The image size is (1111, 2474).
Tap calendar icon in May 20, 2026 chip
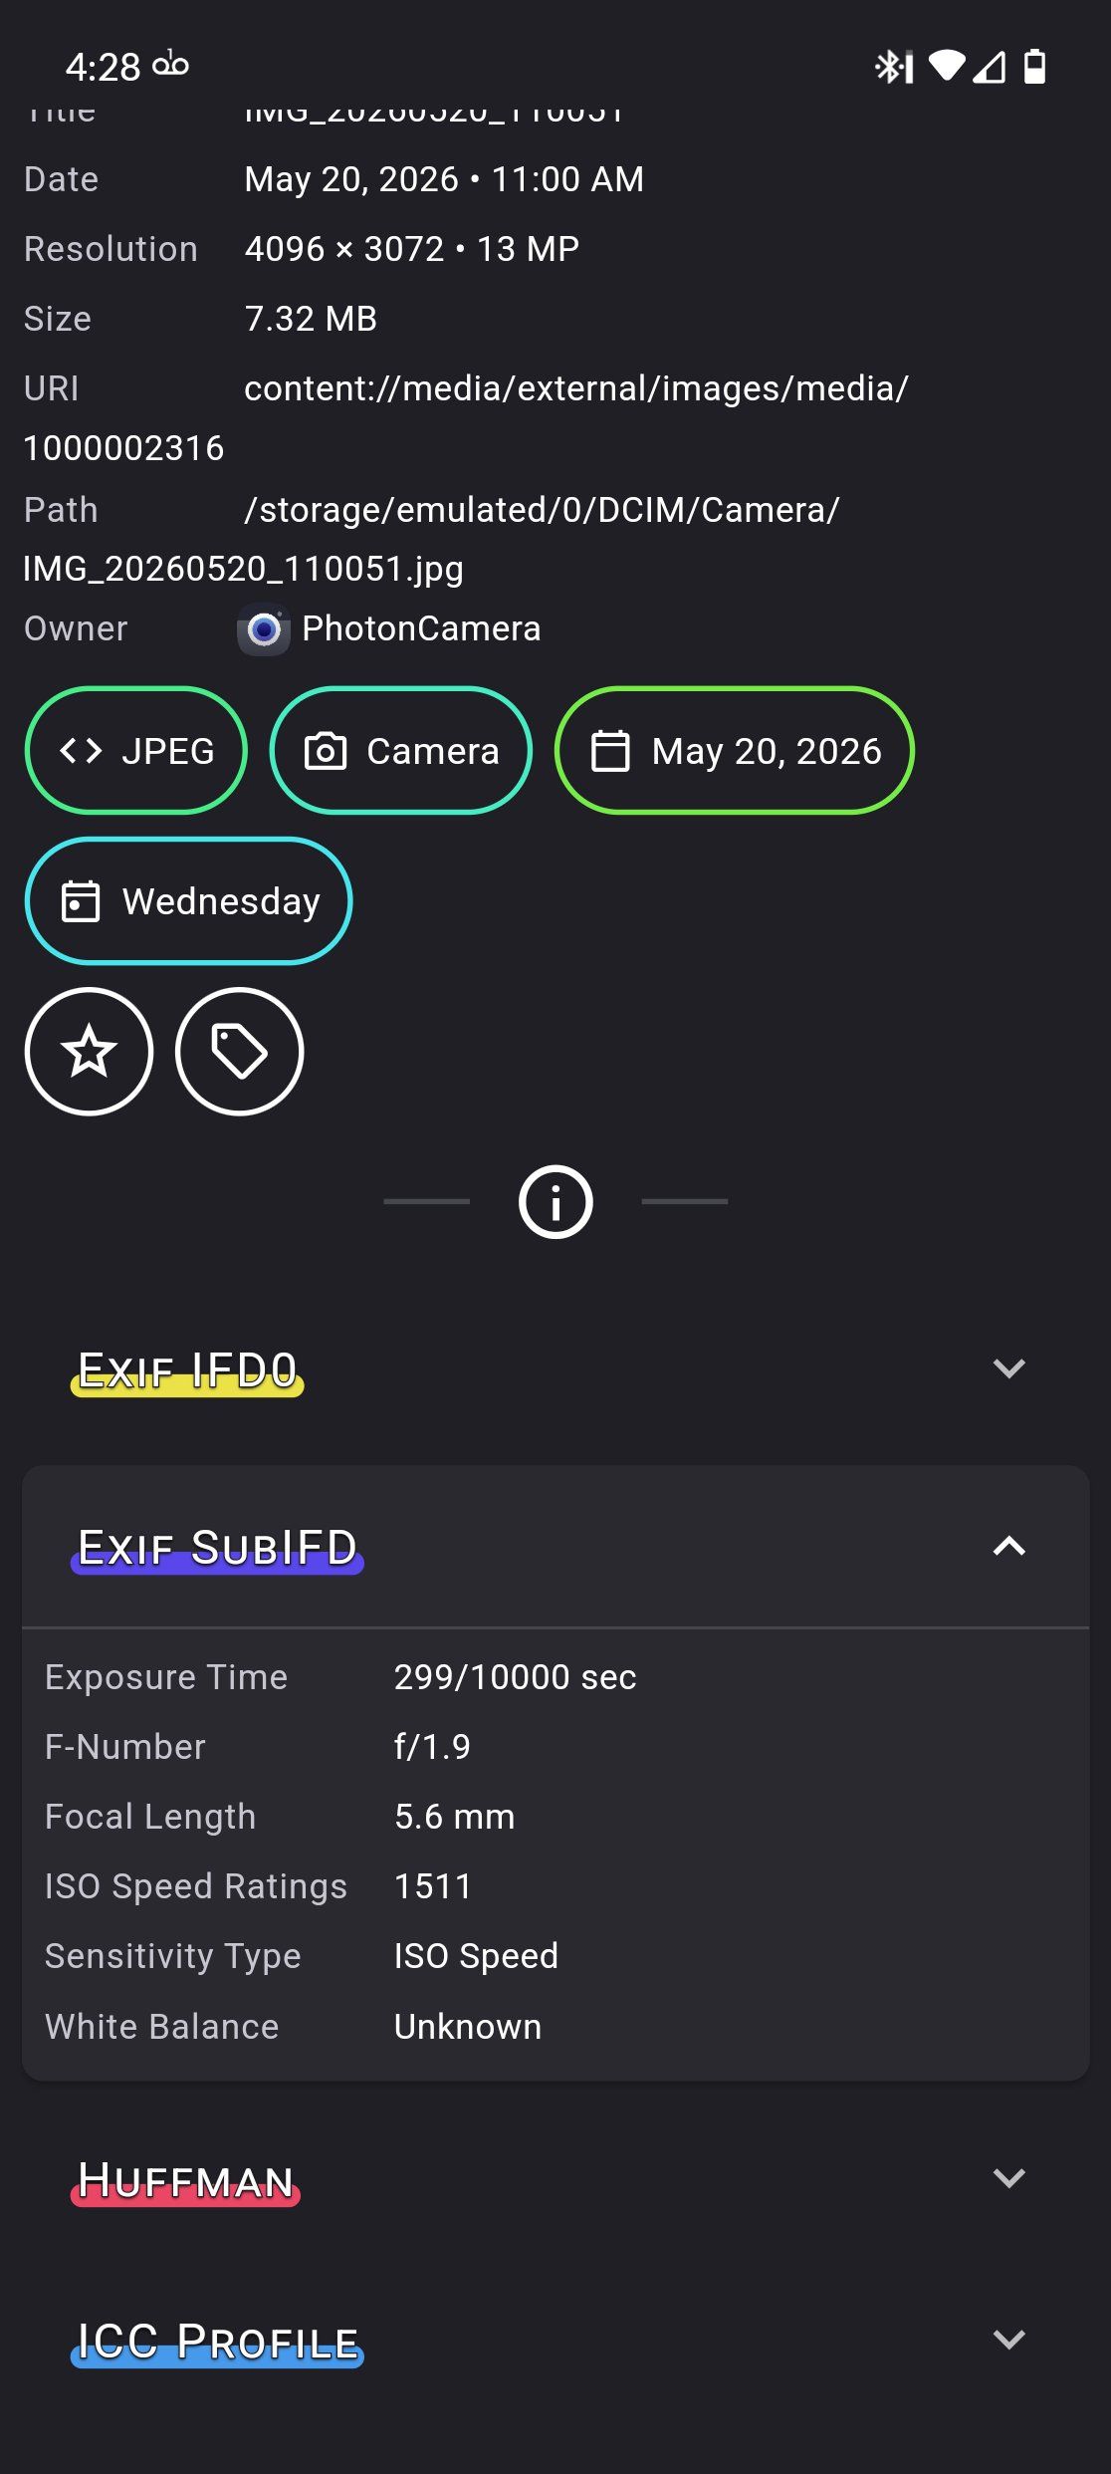(610, 751)
